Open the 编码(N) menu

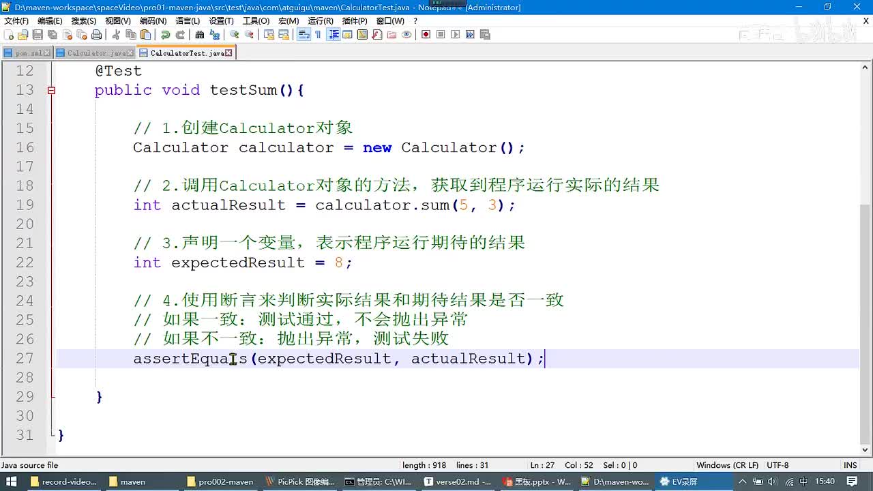153,21
